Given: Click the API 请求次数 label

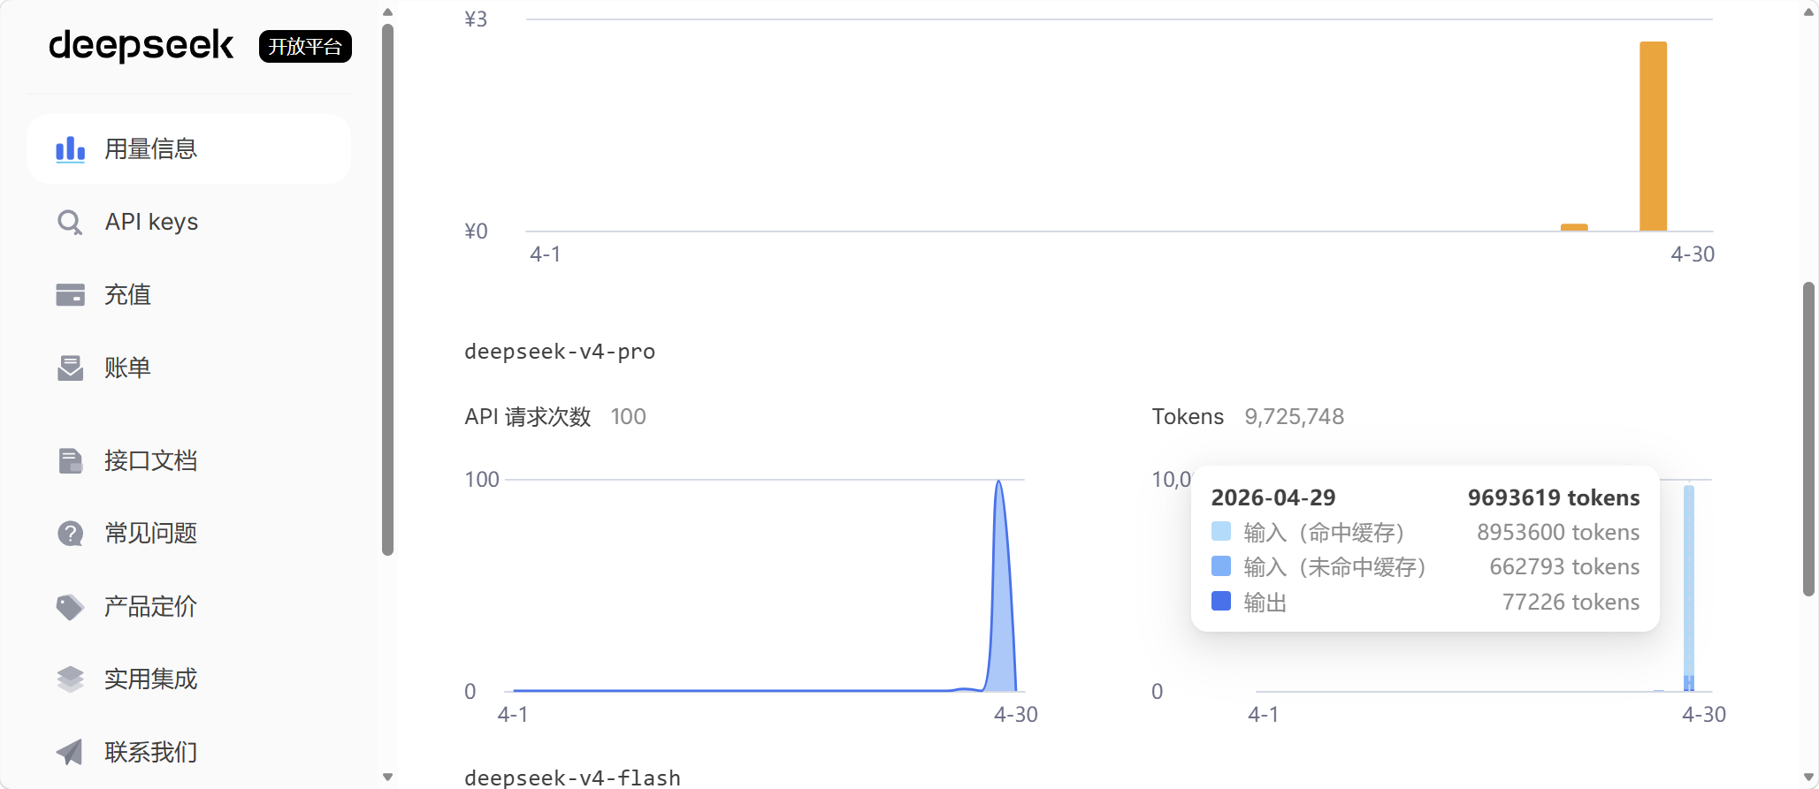Looking at the screenshot, I should (x=528, y=417).
